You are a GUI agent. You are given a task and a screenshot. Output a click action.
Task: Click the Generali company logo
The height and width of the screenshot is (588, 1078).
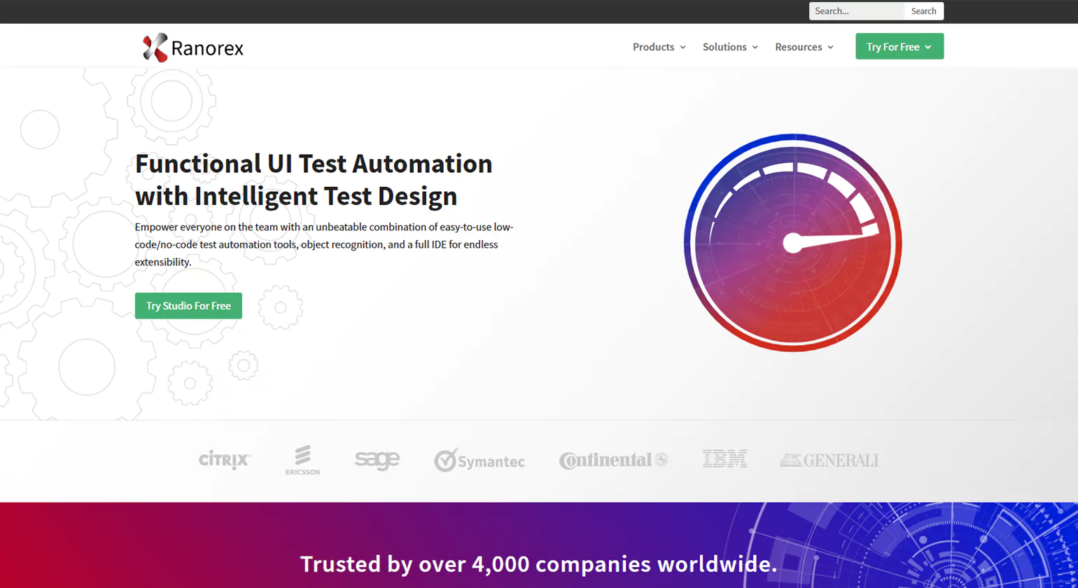coord(829,460)
